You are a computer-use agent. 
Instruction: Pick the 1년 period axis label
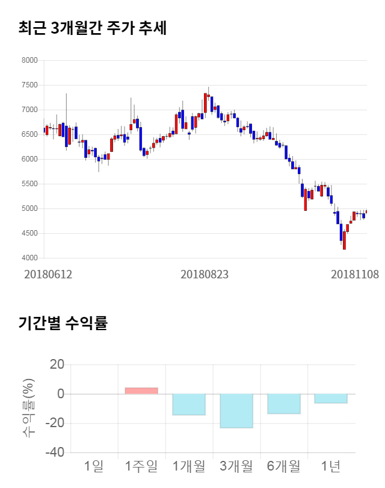(331, 466)
